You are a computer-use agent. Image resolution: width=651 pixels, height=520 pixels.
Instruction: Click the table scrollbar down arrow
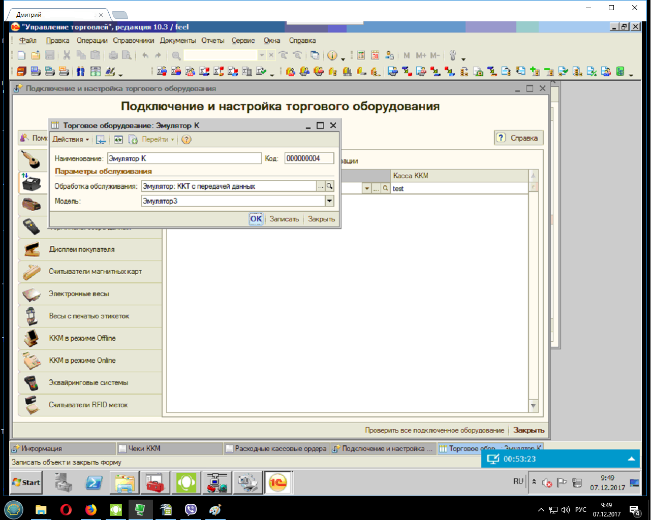pos(533,406)
